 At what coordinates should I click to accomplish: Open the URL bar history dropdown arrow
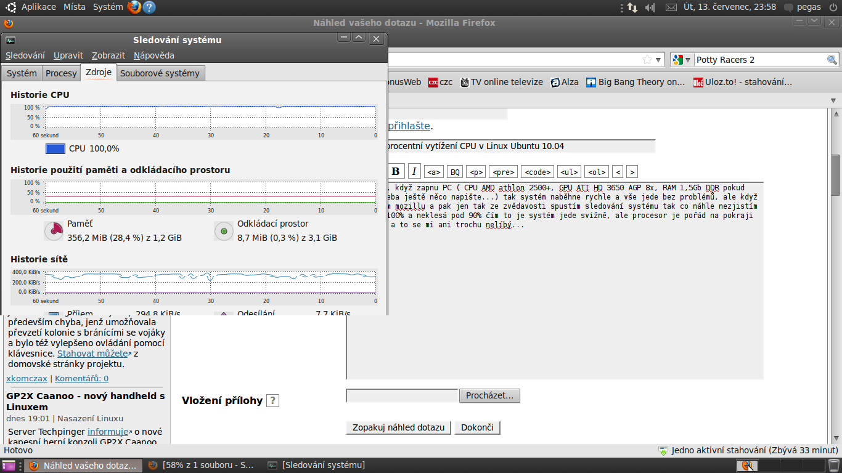(x=659, y=60)
